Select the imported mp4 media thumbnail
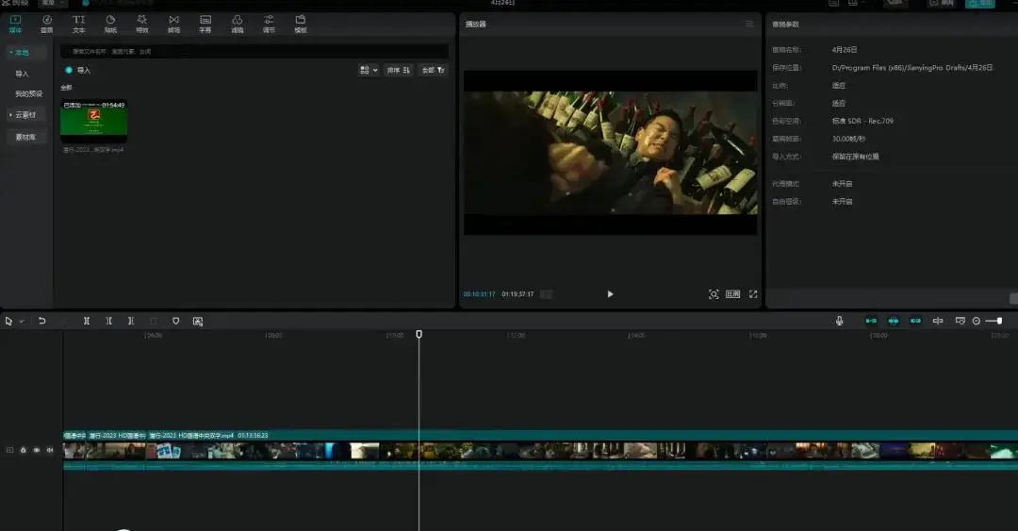Screen dimensions: 1018x531 [93, 121]
